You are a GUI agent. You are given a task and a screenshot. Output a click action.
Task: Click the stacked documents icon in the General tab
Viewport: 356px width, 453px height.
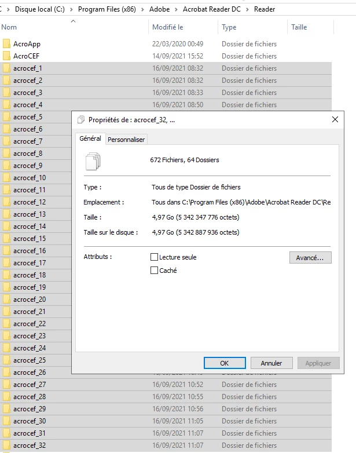(93, 161)
